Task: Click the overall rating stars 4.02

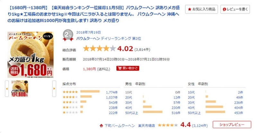Action: pyautogui.click(x=100, y=49)
